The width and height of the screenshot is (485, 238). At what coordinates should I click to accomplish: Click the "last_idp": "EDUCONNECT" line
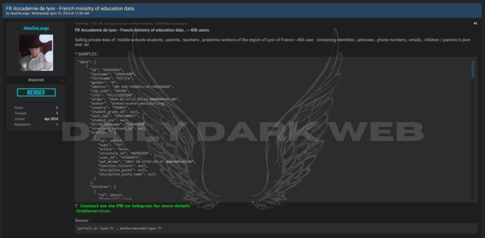pos(115,116)
